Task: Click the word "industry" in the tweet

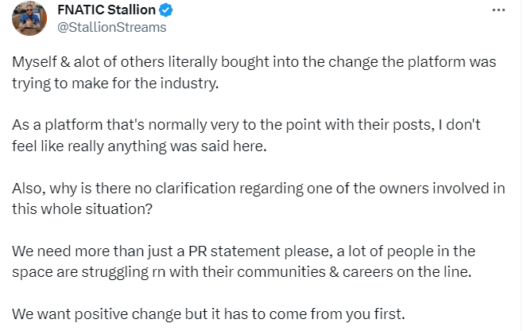Action: [188, 84]
